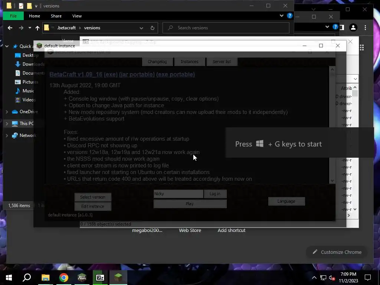380x285 pixels.
Task: Open the Language button
Action: 286,201
